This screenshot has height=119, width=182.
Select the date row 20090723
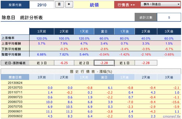point(91,97)
